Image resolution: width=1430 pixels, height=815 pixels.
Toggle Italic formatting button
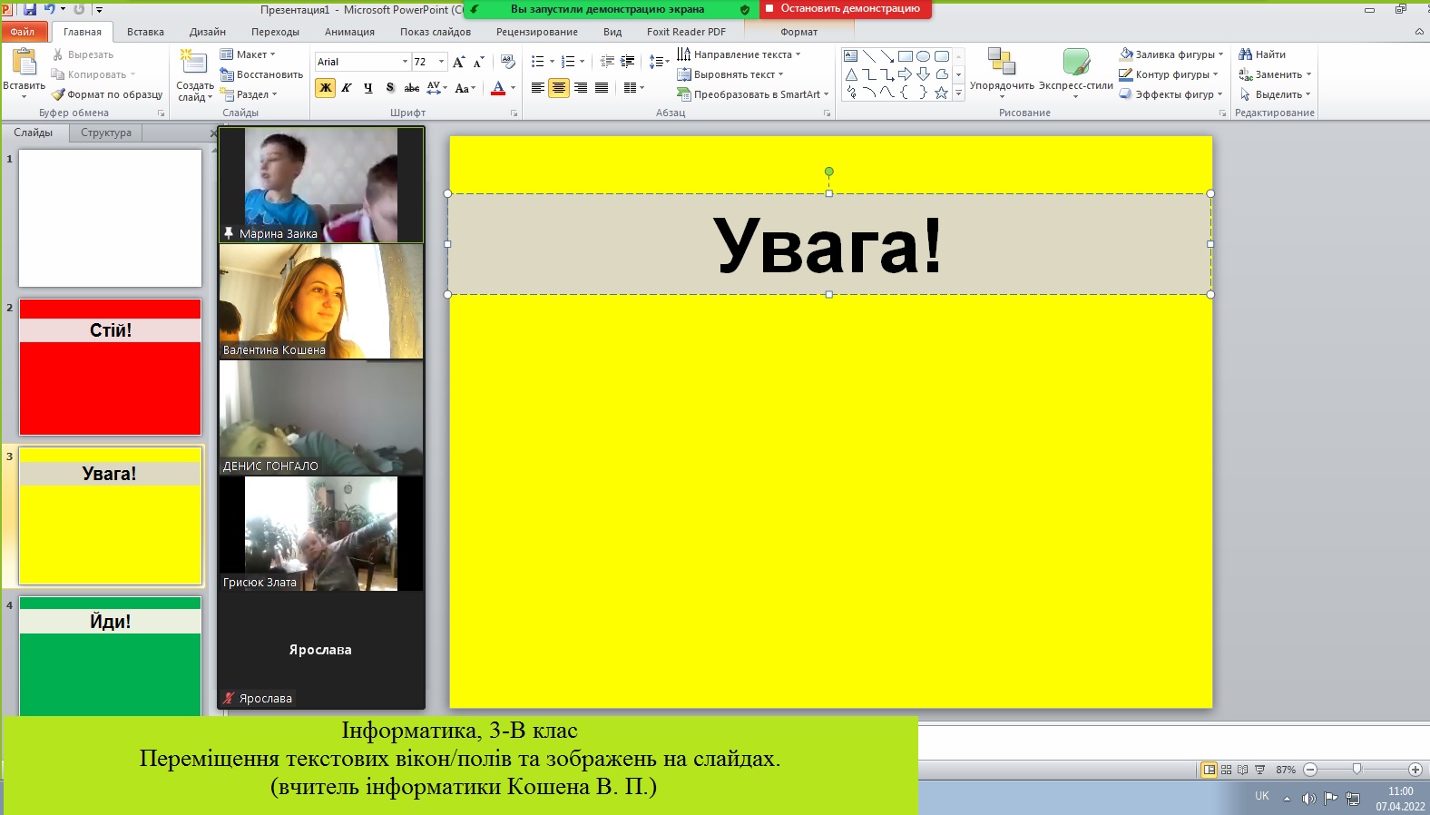[x=347, y=88]
